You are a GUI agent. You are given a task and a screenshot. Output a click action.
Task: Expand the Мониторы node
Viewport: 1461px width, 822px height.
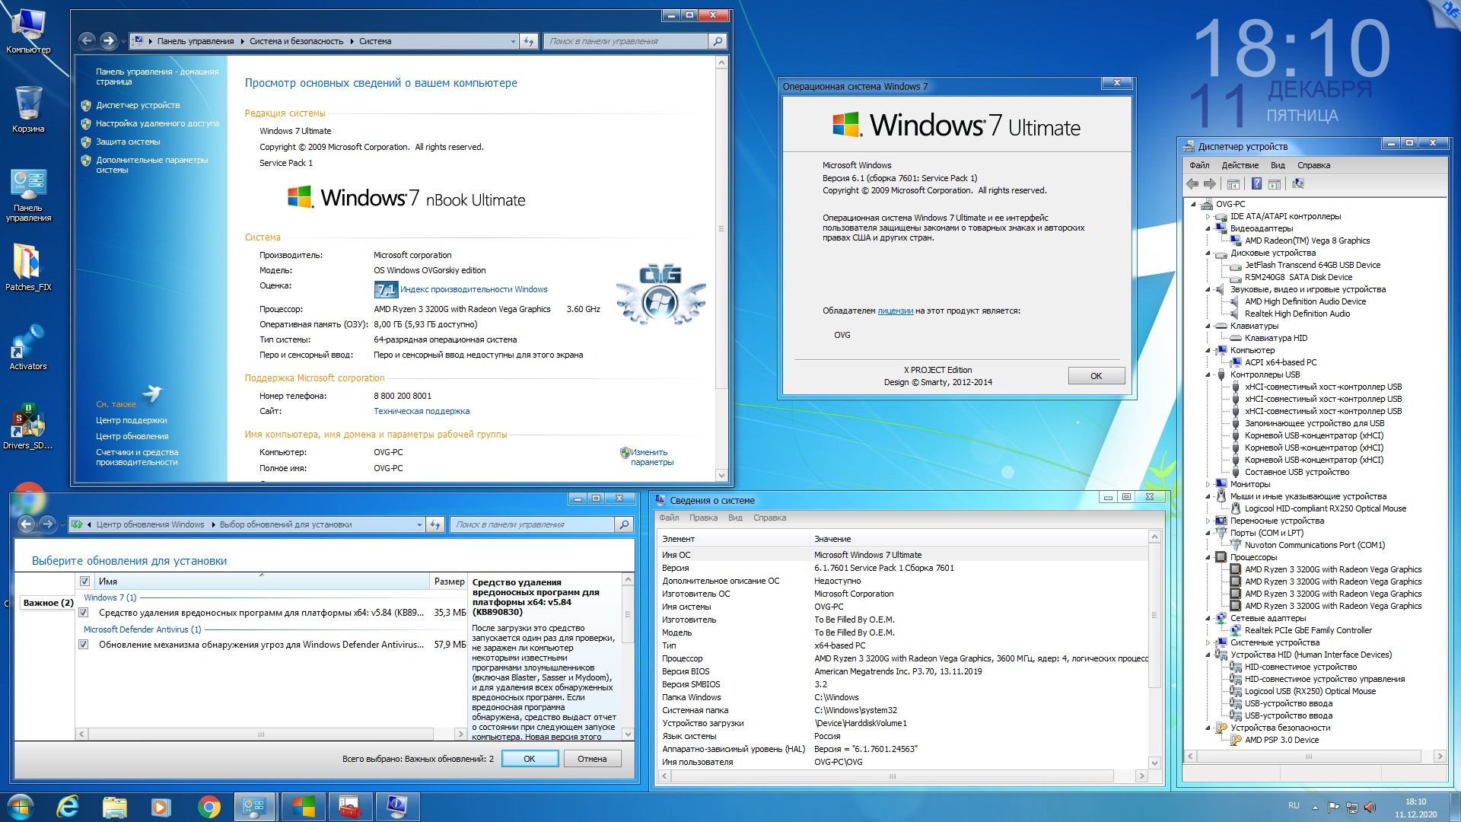pos(1208,484)
